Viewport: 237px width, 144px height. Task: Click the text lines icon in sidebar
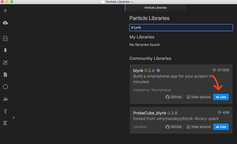(x=5, y=123)
